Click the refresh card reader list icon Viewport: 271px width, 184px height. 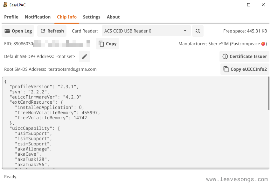[x=198, y=31]
